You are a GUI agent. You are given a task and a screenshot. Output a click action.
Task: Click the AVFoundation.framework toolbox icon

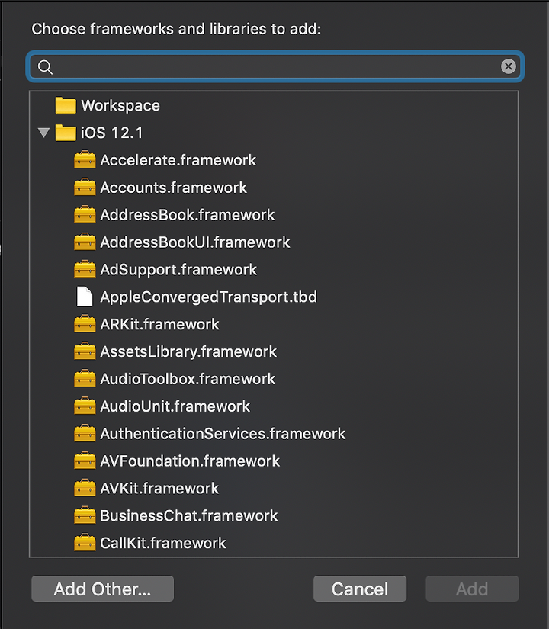85,461
